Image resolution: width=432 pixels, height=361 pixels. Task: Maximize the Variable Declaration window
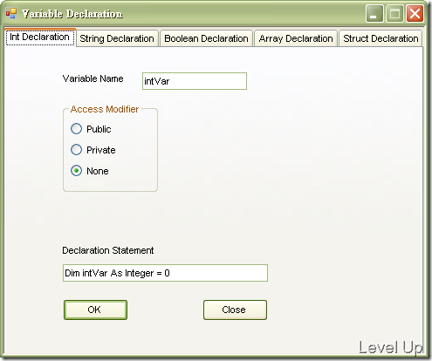coord(394,13)
